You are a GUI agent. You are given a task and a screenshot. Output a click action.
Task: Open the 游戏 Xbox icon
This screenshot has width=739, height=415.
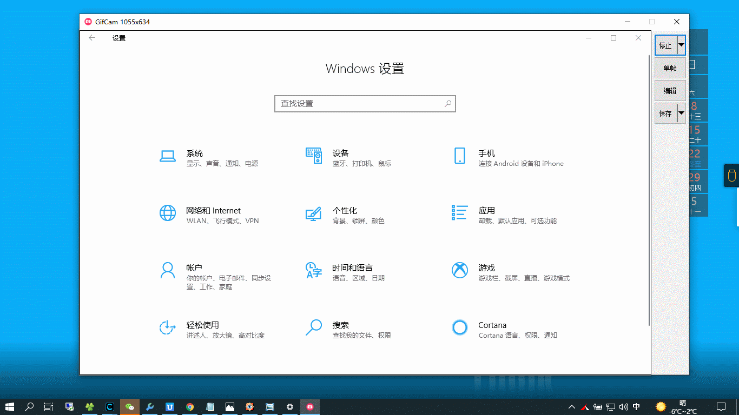pos(460,270)
